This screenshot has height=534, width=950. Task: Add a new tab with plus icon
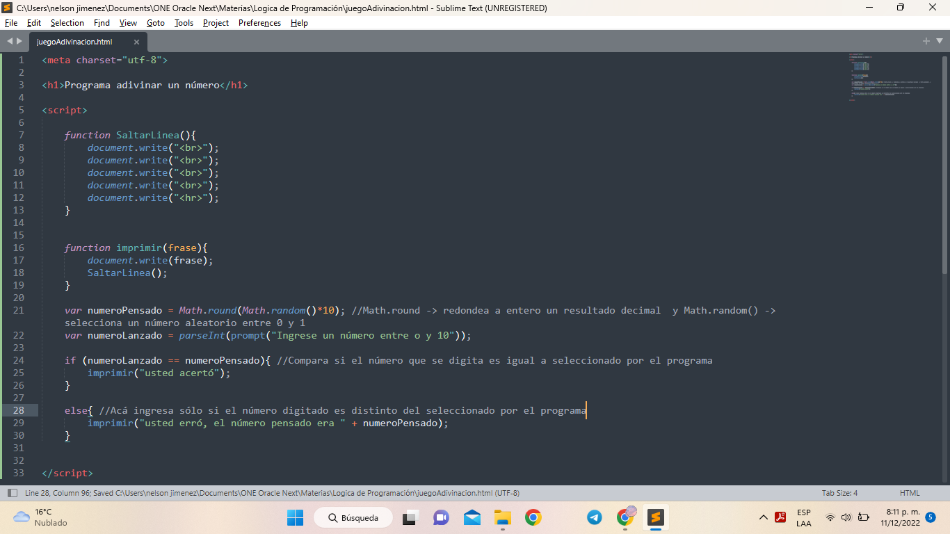[x=926, y=41]
